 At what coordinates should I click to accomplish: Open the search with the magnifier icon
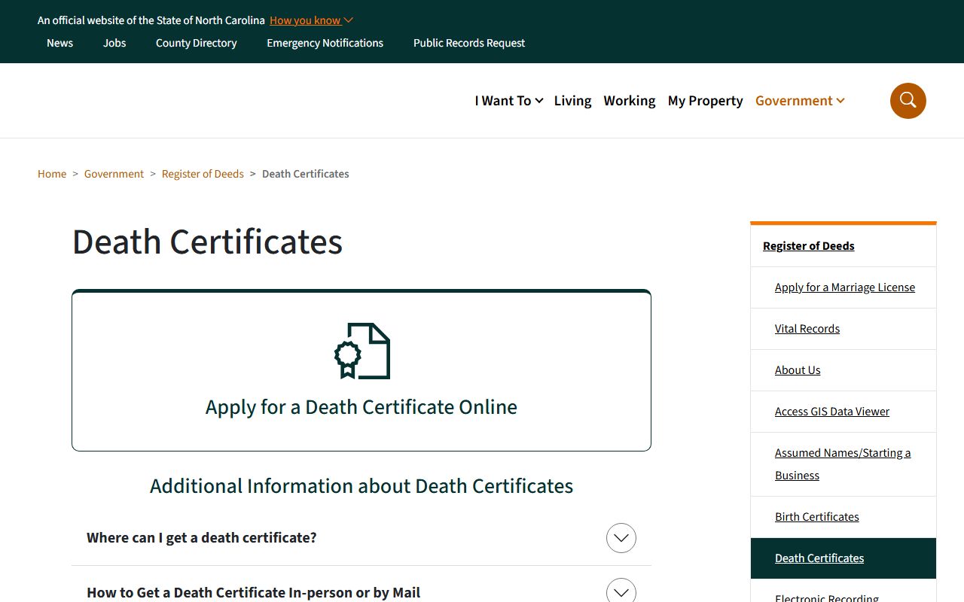908,101
